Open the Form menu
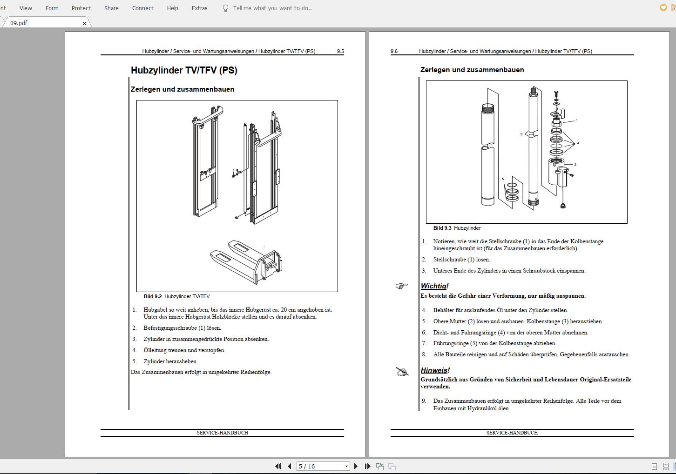Viewport: 676px width, 474px height. [x=52, y=8]
